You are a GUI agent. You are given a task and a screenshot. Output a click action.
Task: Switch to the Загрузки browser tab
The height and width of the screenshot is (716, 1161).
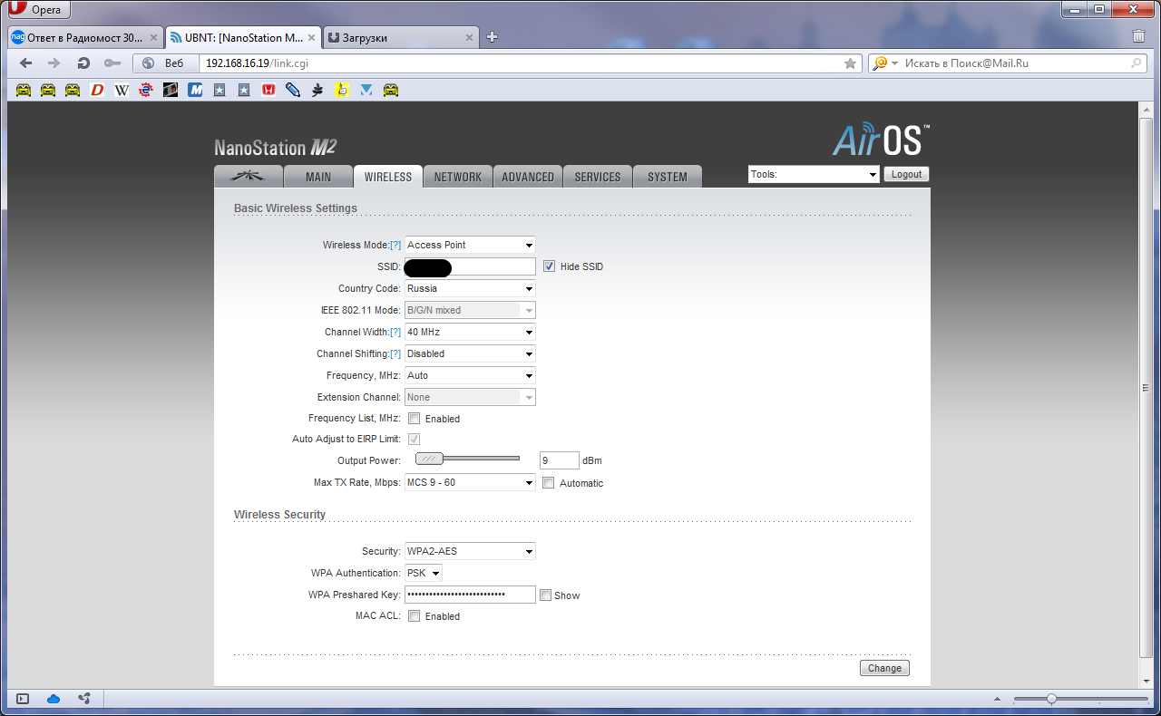tap(400, 37)
